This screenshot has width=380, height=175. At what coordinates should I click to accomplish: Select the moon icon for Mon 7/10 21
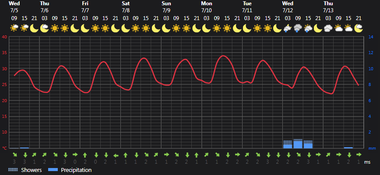[237, 28]
